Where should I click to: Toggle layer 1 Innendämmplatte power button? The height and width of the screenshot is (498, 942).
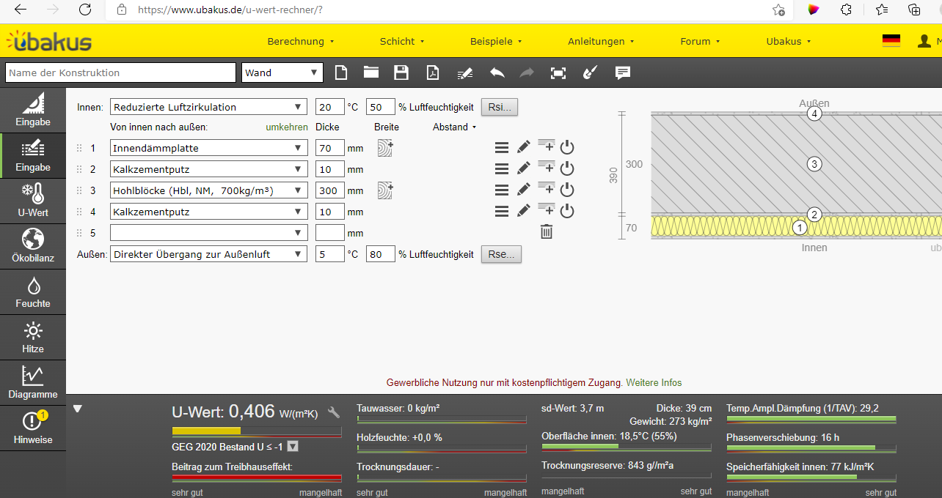click(566, 147)
